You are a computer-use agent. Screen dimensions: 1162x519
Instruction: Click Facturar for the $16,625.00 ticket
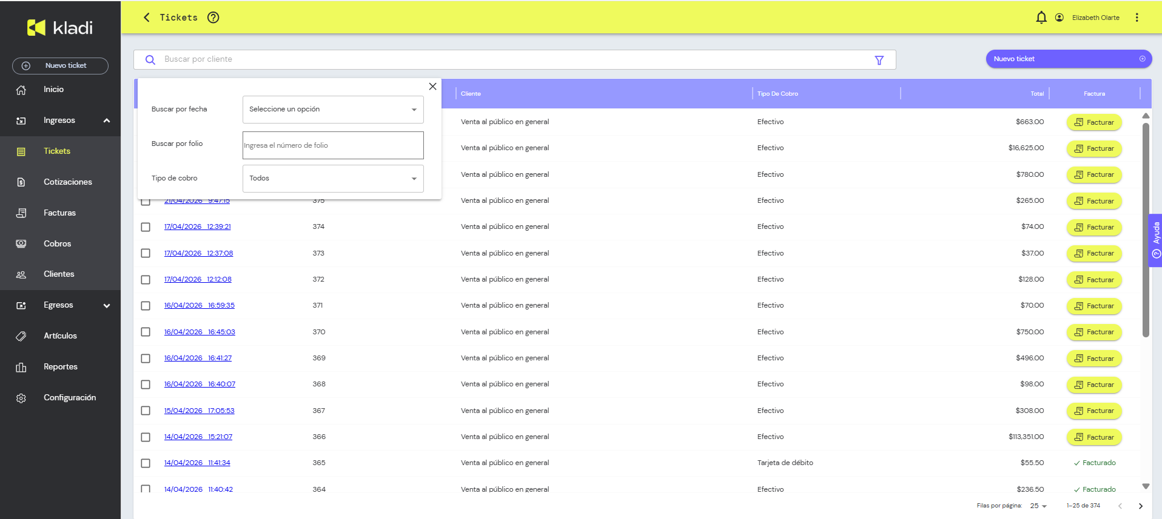1094,148
